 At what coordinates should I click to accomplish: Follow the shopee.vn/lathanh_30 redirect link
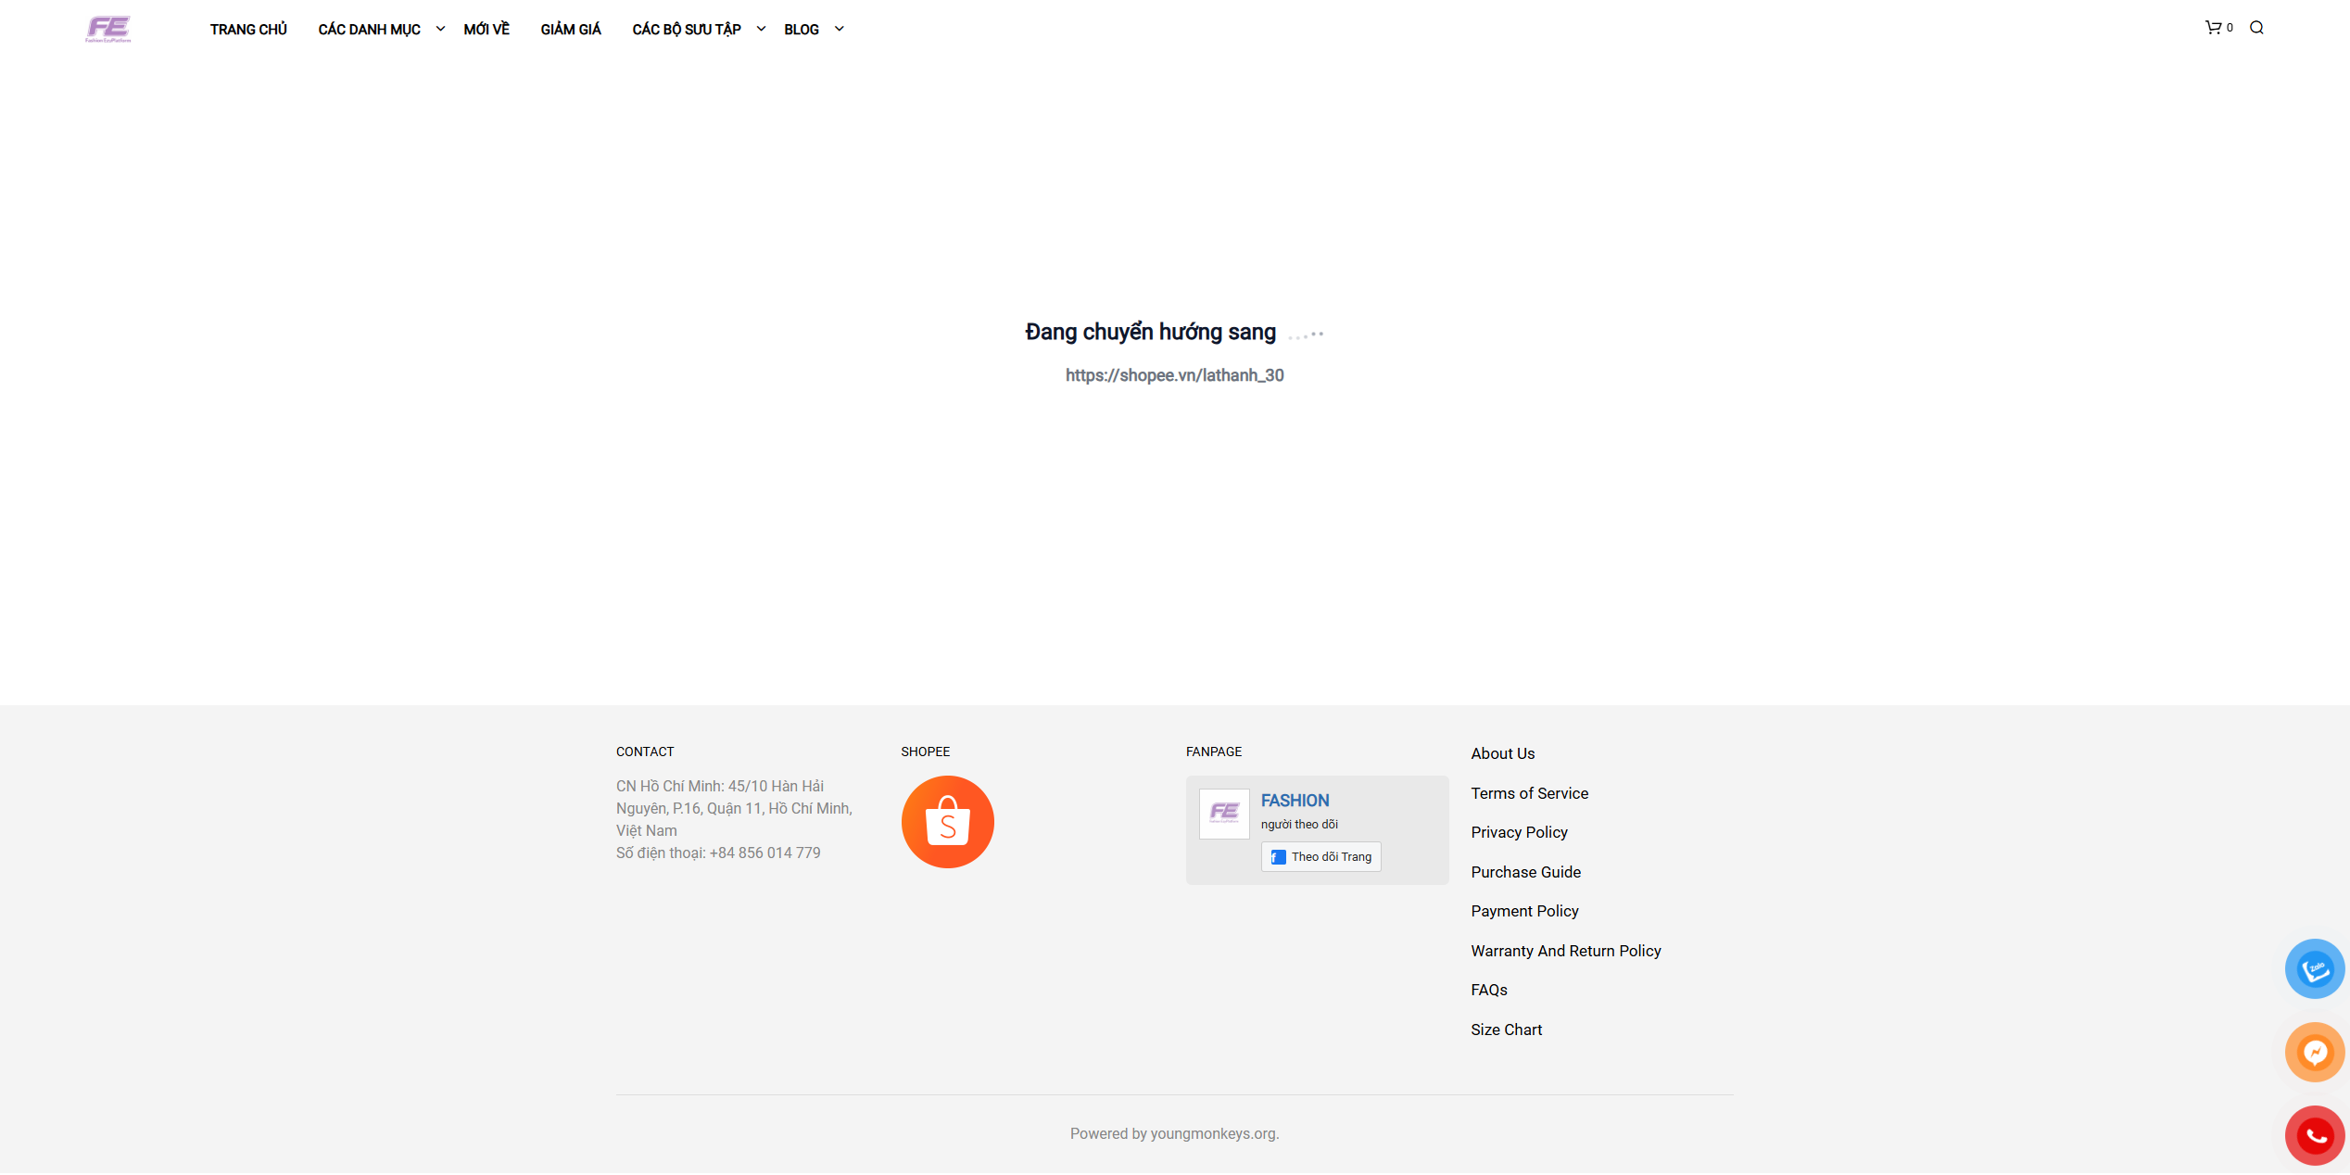(x=1174, y=375)
